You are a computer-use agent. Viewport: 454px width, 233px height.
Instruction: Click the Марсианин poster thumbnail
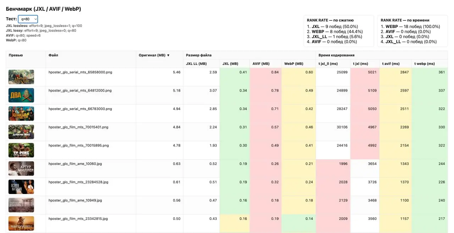21,224
